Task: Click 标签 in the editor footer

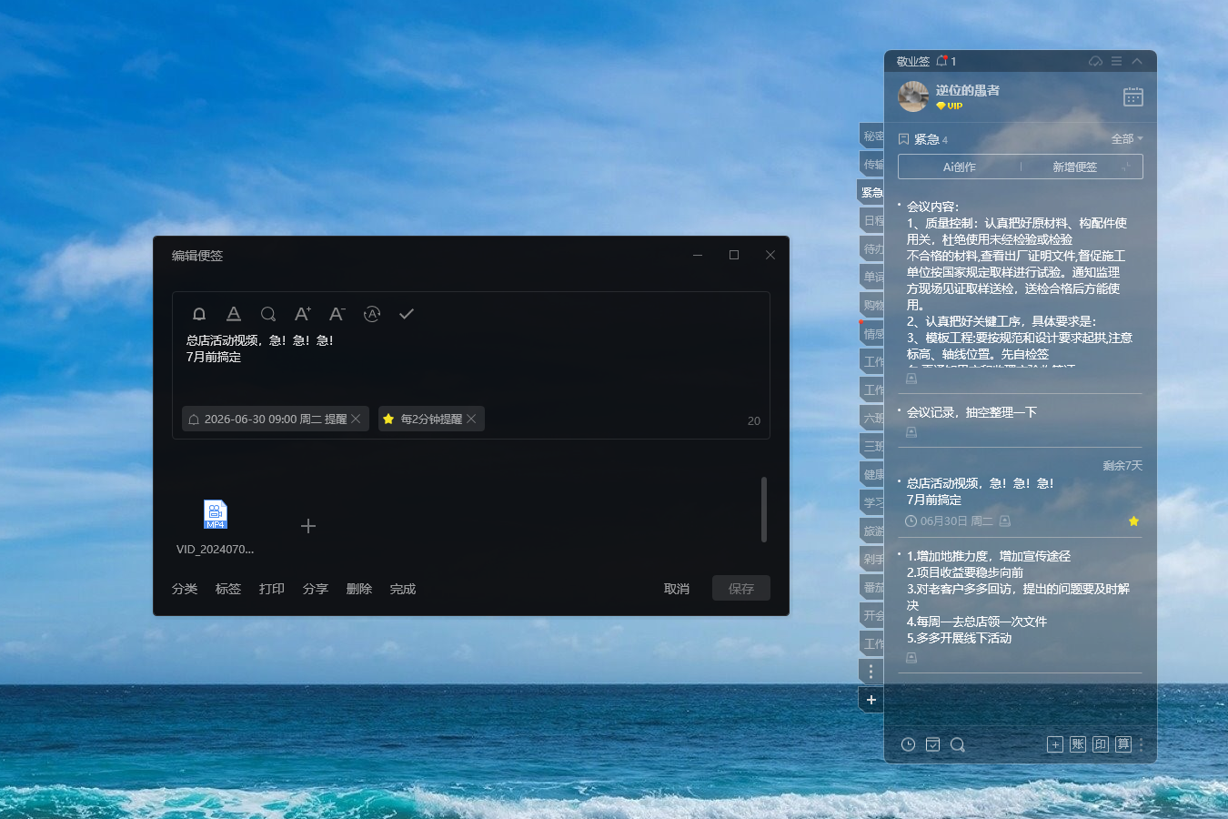Action: pos(228,589)
